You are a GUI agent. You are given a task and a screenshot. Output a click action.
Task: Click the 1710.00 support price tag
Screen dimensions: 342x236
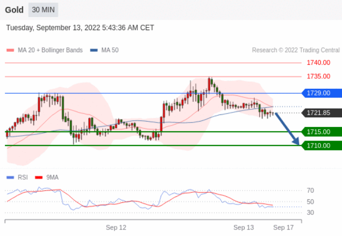[322, 146]
